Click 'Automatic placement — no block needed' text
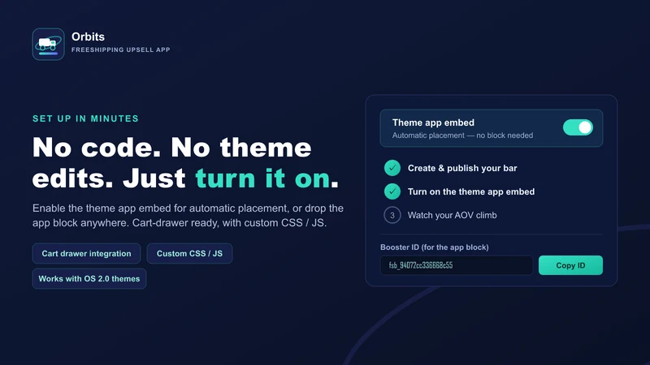 462,135
